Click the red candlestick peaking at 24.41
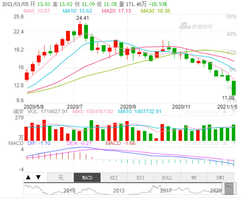The width and height of the screenshot is (241, 201). [80, 29]
